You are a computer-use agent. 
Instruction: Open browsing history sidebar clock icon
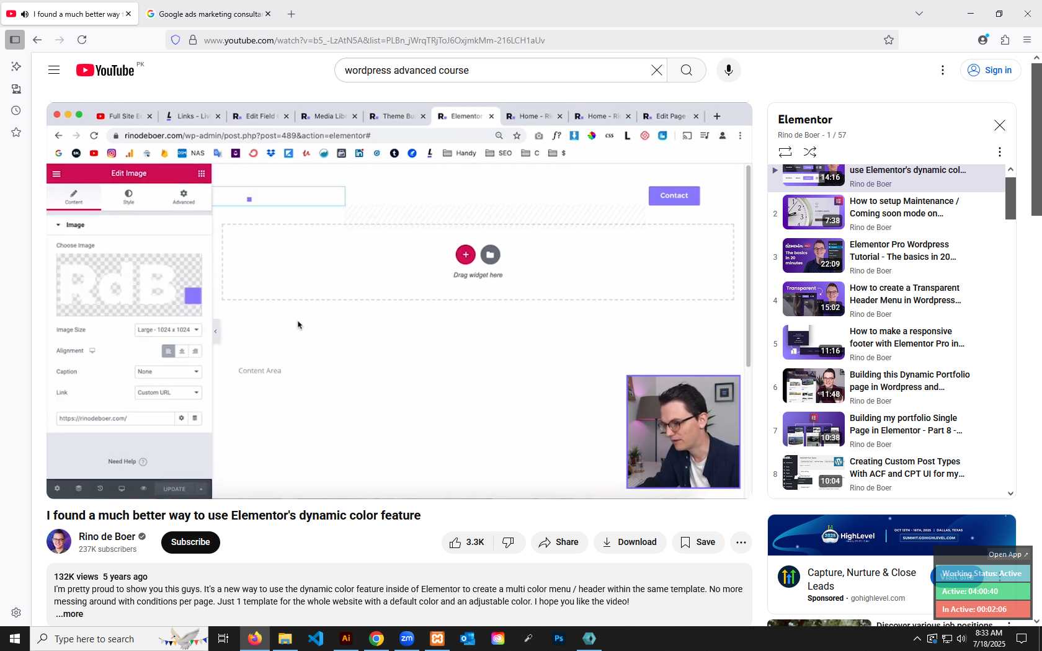pos(16,110)
